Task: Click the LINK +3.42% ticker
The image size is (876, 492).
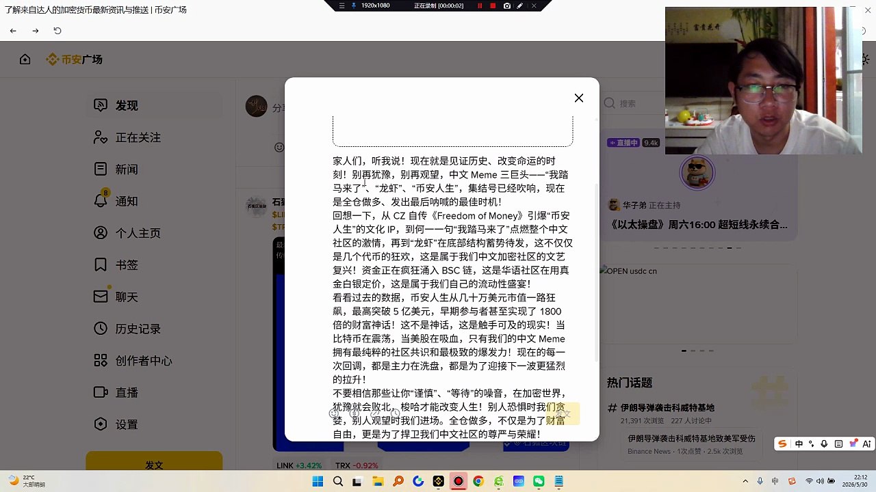Action: [299, 465]
